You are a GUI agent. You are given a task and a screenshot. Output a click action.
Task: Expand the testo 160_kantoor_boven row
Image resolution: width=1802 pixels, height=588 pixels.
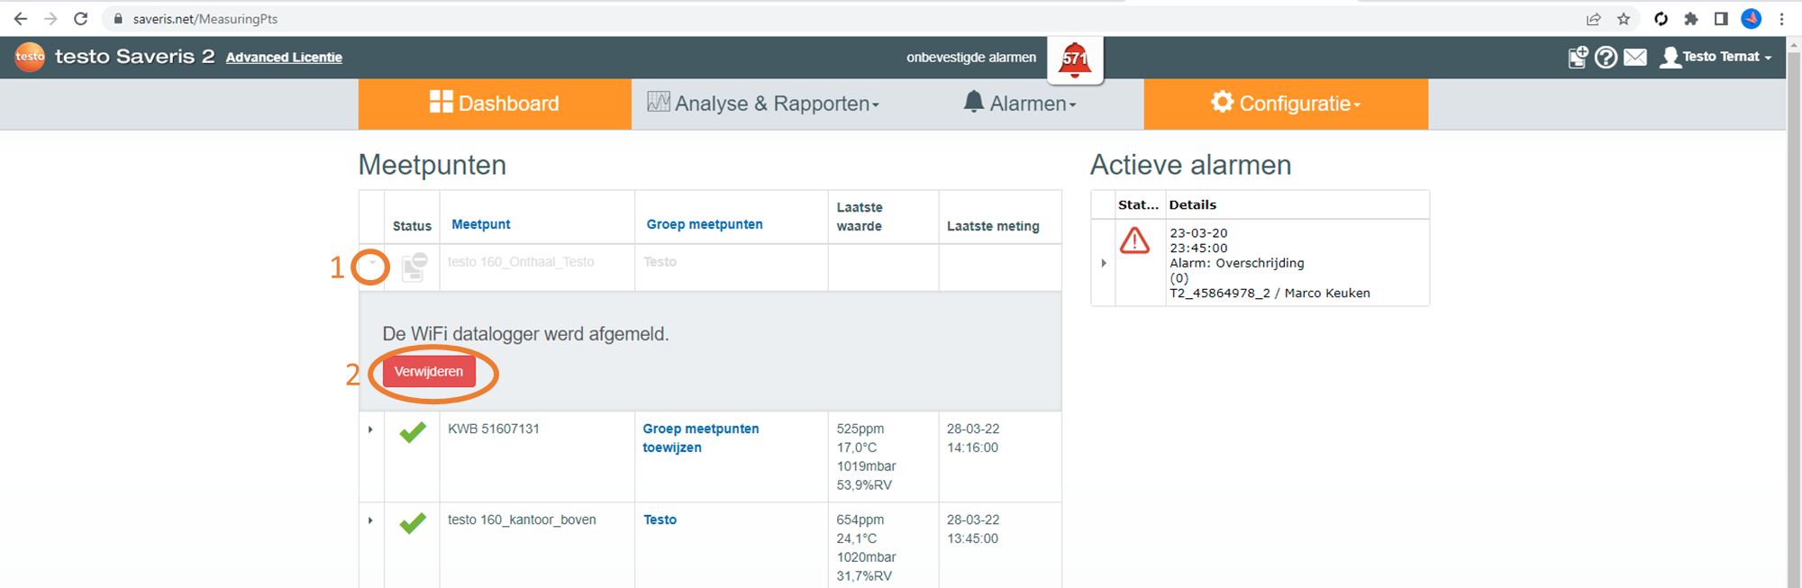click(x=370, y=520)
